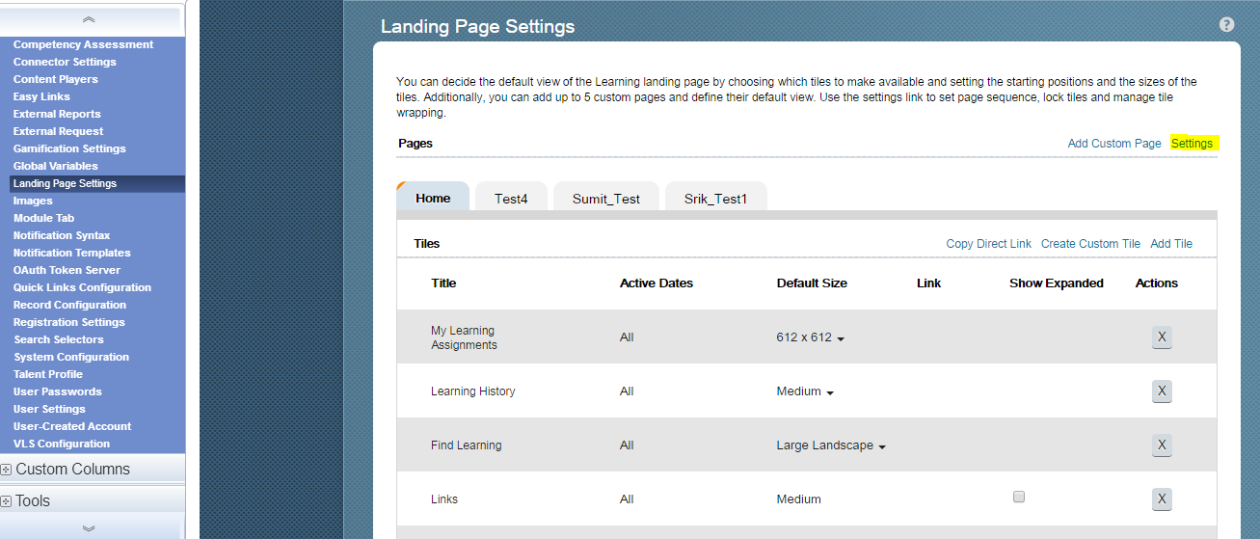Click the Active Dates column header
The width and height of the screenshot is (1260, 539).
pos(657,283)
